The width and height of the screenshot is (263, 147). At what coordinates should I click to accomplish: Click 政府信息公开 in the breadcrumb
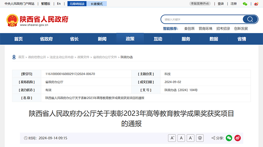(x=37, y=57)
